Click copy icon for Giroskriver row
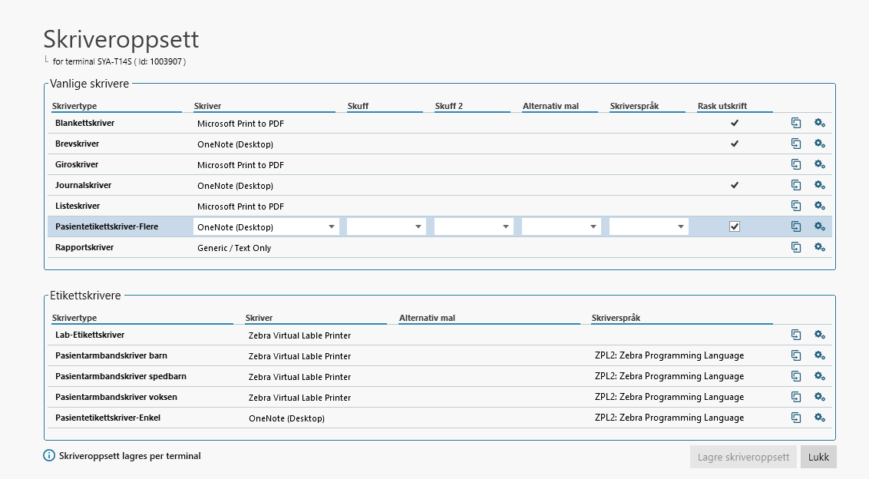This screenshot has width=869, height=479. coord(796,164)
